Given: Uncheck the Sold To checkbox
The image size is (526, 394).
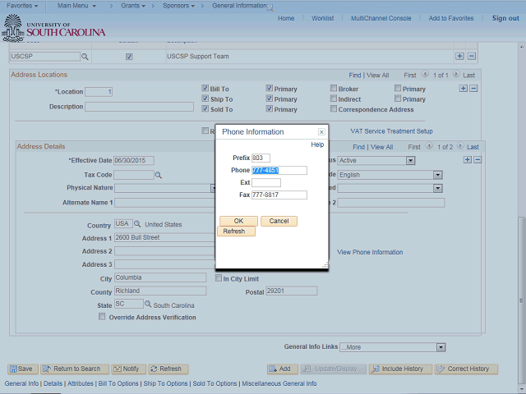Looking at the screenshot, I should pos(205,108).
